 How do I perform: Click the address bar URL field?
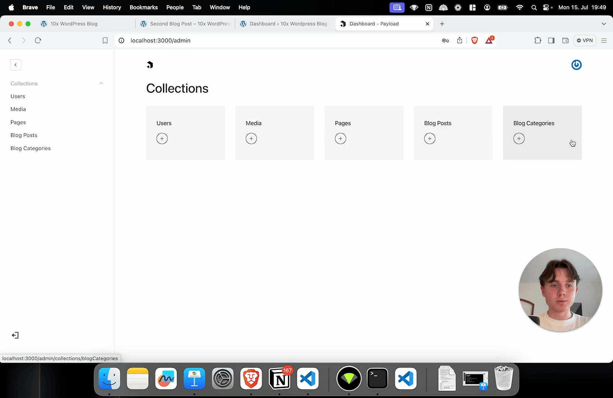(x=258, y=41)
